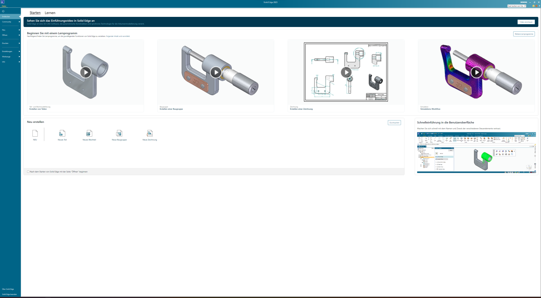The width and height of the screenshot is (541, 298).
Task: Click the back arrow in the sidebar
Action: 3,11
